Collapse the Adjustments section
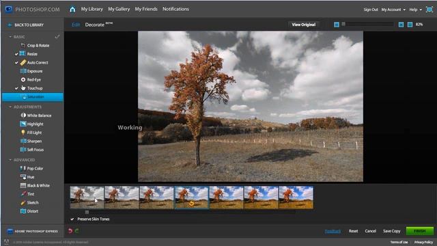 click(x=10, y=107)
